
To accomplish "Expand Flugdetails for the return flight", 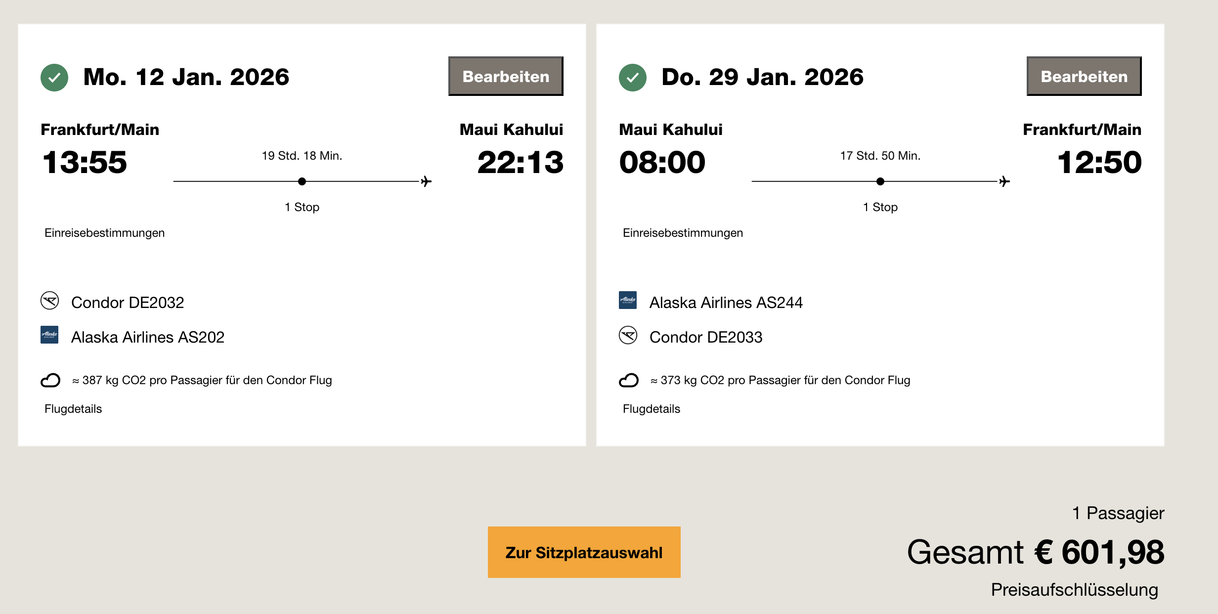I will point(652,409).
